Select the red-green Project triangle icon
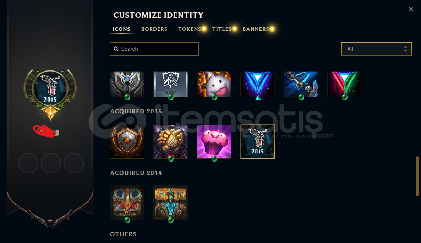Screen dimensions: 421x243 tap(344, 84)
